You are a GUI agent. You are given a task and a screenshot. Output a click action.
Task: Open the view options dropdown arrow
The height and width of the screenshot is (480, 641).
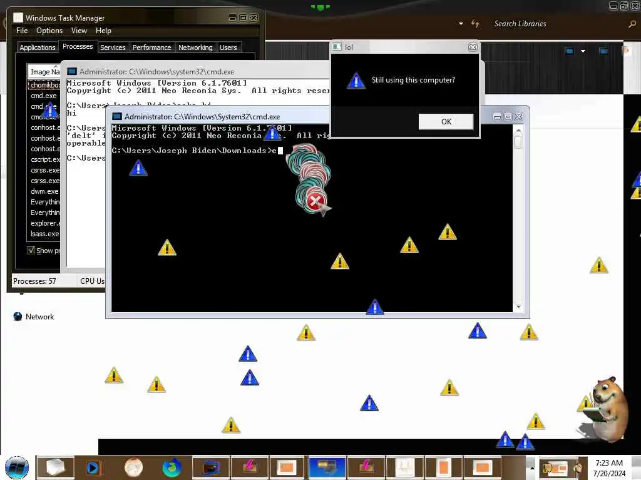(583, 51)
